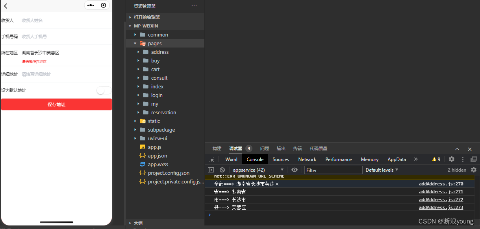The image size is (480, 229).
Task: Toggle the 设为默认地址 switch
Action: coord(104,90)
